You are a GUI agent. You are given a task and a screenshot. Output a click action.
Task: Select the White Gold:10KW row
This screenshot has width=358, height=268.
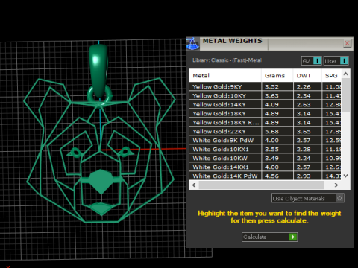click(266, 159)
